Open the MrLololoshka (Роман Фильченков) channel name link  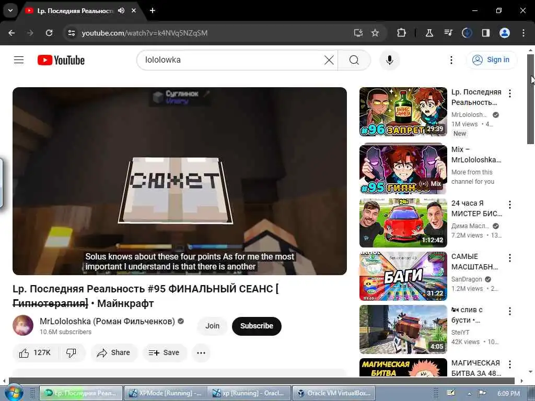point(107,321)
